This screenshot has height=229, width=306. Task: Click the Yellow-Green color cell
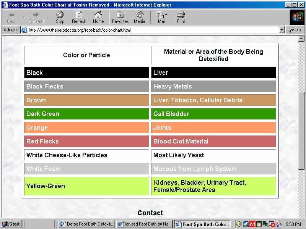click(x=86, y=186)
